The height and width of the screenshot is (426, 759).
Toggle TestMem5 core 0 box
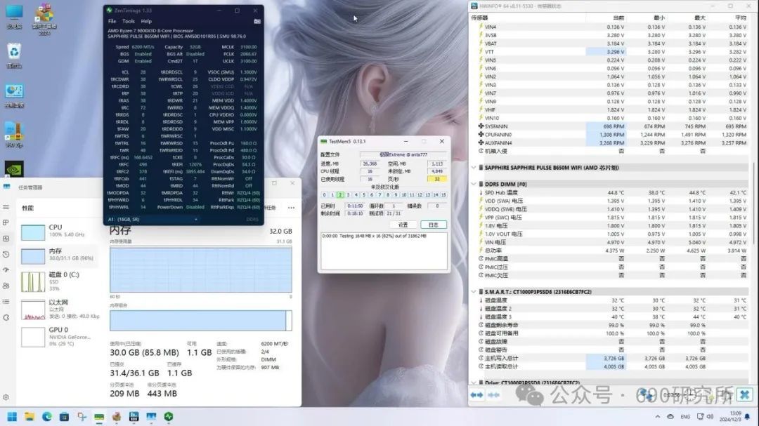[324, 195]
